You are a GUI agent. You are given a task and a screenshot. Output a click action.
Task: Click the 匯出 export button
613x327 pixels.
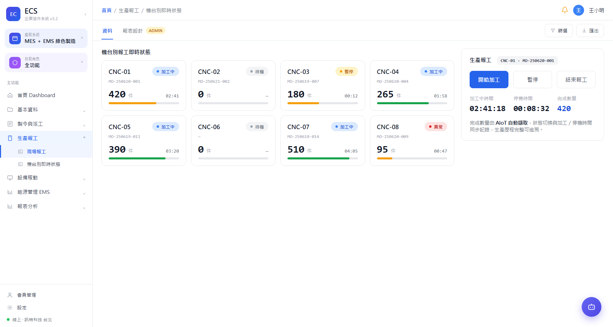pyautogui.click(x=590, y=31)
